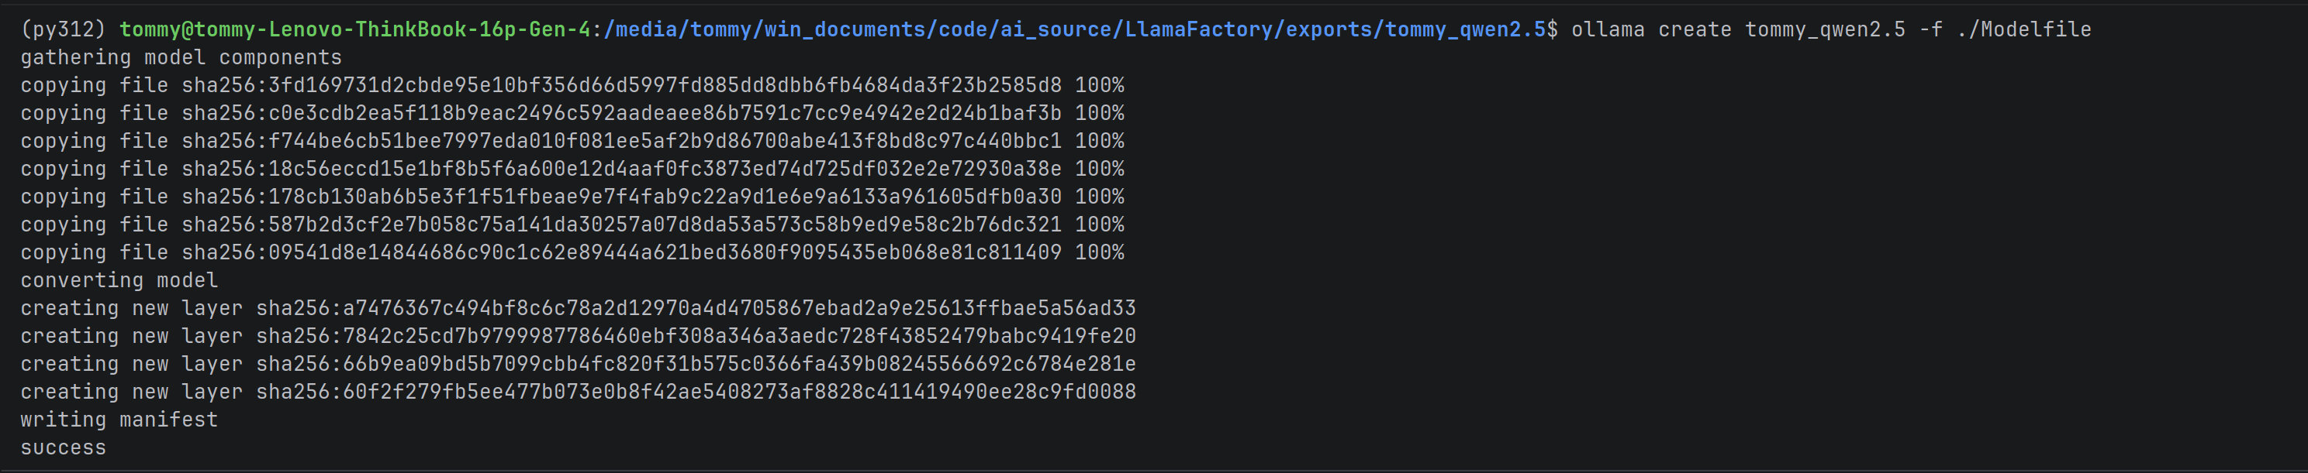Click the new layer hash sha256:7842c25cd7b9
Image resolution: width=2308 pixels, height=473 pixels.
696,335
